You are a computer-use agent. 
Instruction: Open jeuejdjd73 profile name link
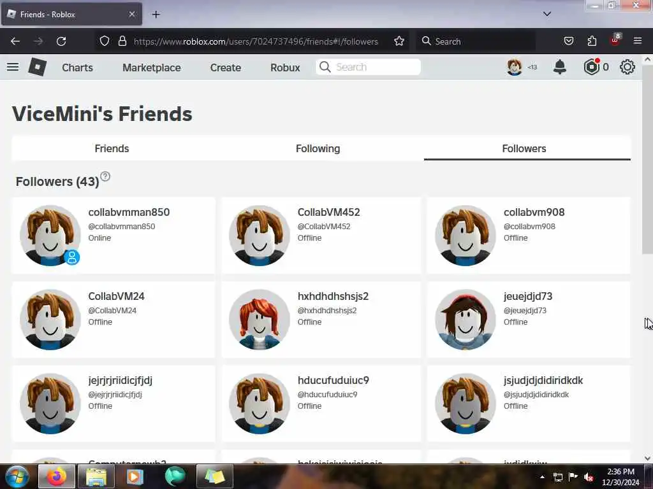[x=527, y=296]
